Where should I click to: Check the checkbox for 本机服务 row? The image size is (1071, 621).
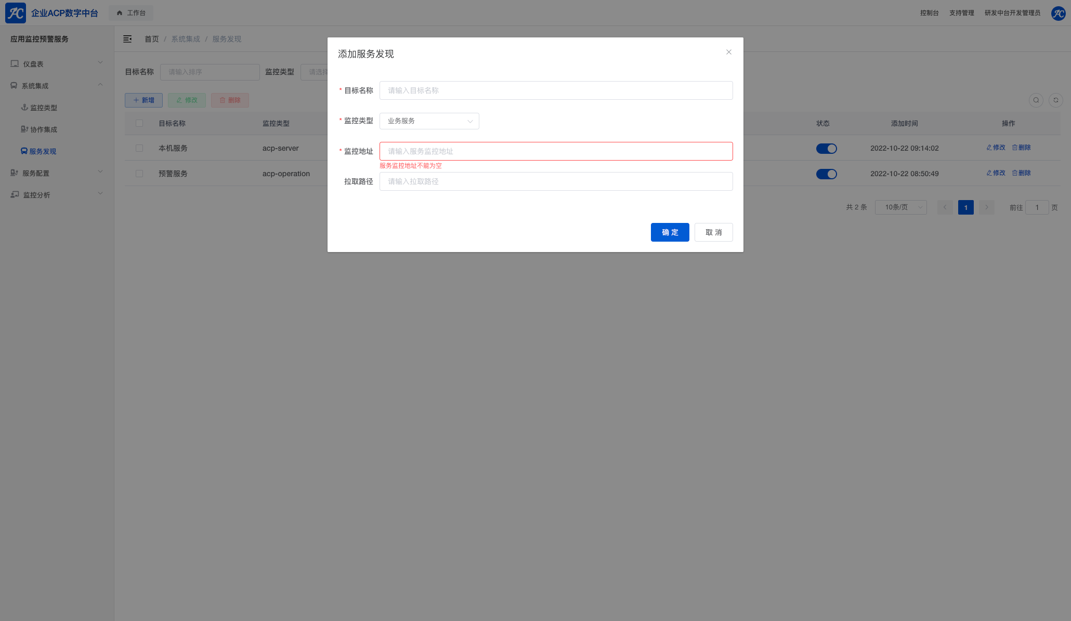click(139, 148)
